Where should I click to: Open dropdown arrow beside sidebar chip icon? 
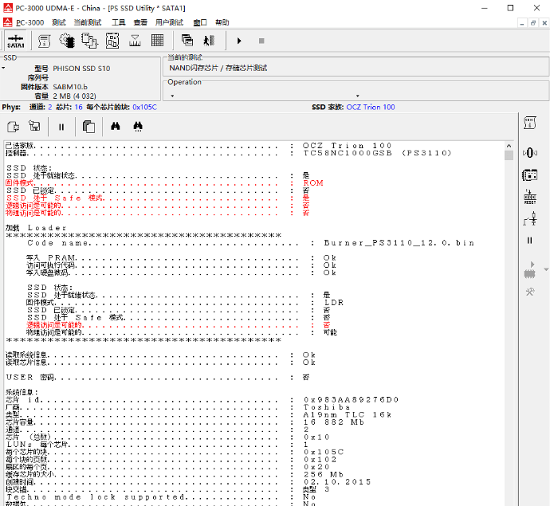click(546, 269)
